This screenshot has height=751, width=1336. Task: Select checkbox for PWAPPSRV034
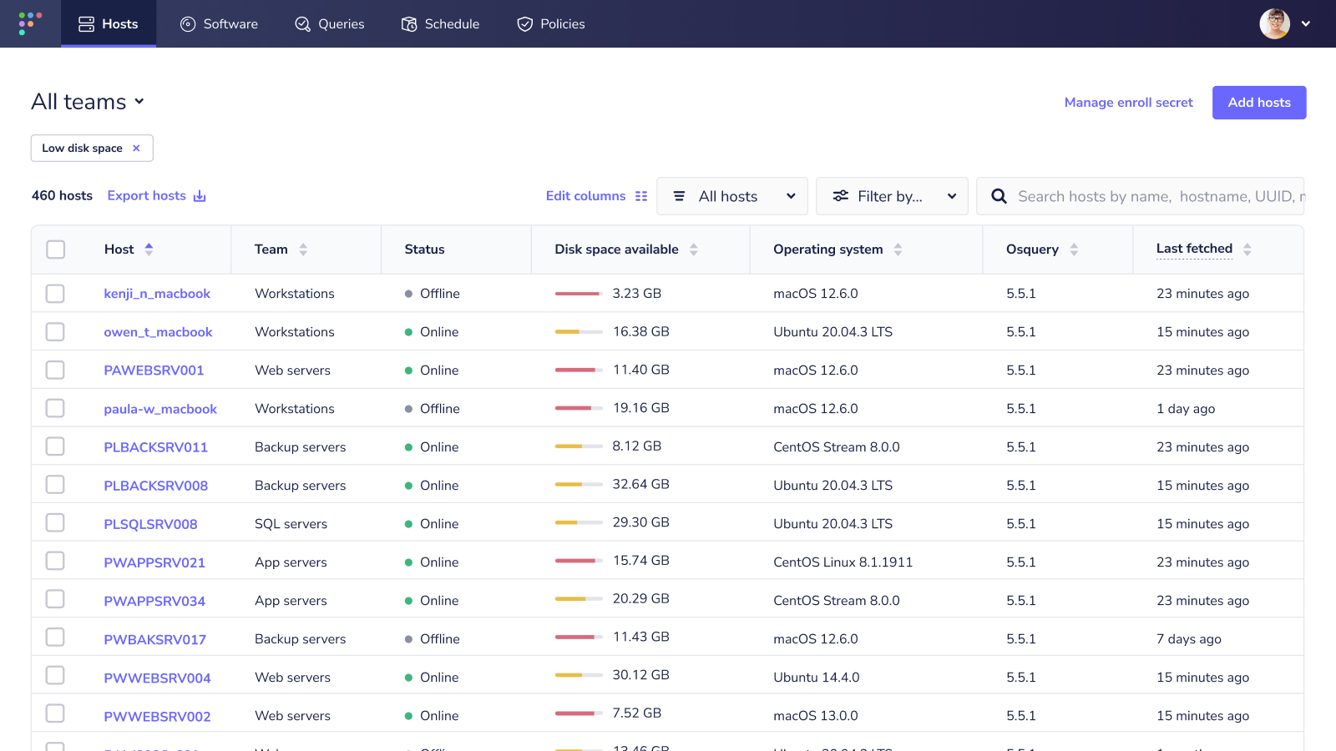pos(55,600)
